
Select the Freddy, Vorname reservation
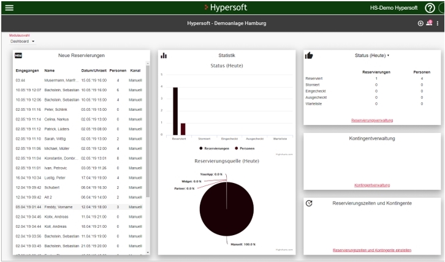79,207
